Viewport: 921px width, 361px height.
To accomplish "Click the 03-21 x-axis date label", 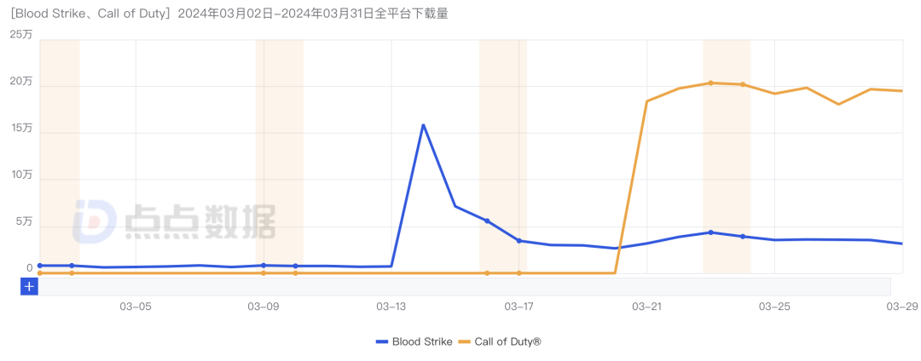I will coord(647,306).
